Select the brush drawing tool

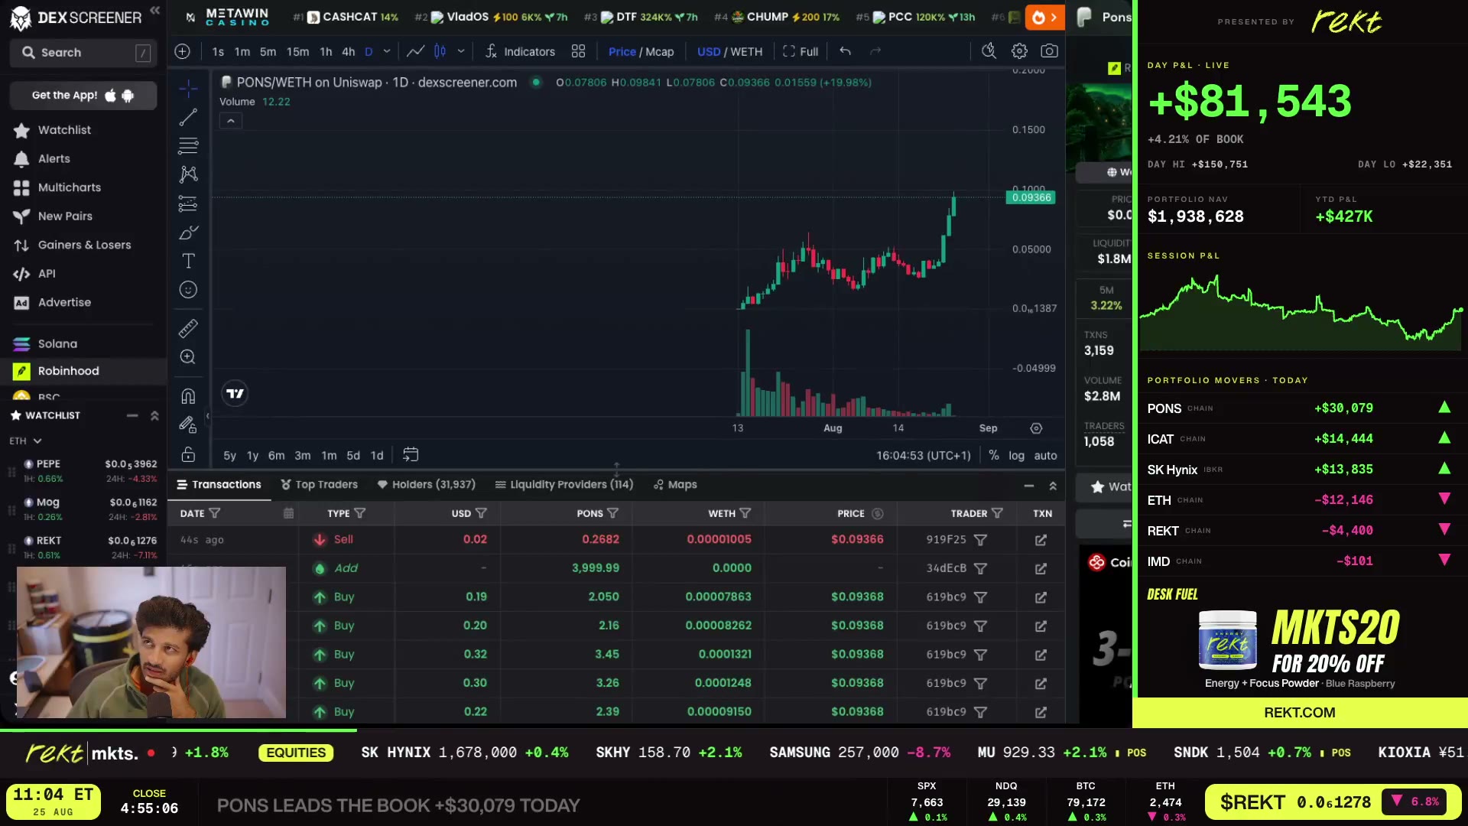(x=188, y=233)
